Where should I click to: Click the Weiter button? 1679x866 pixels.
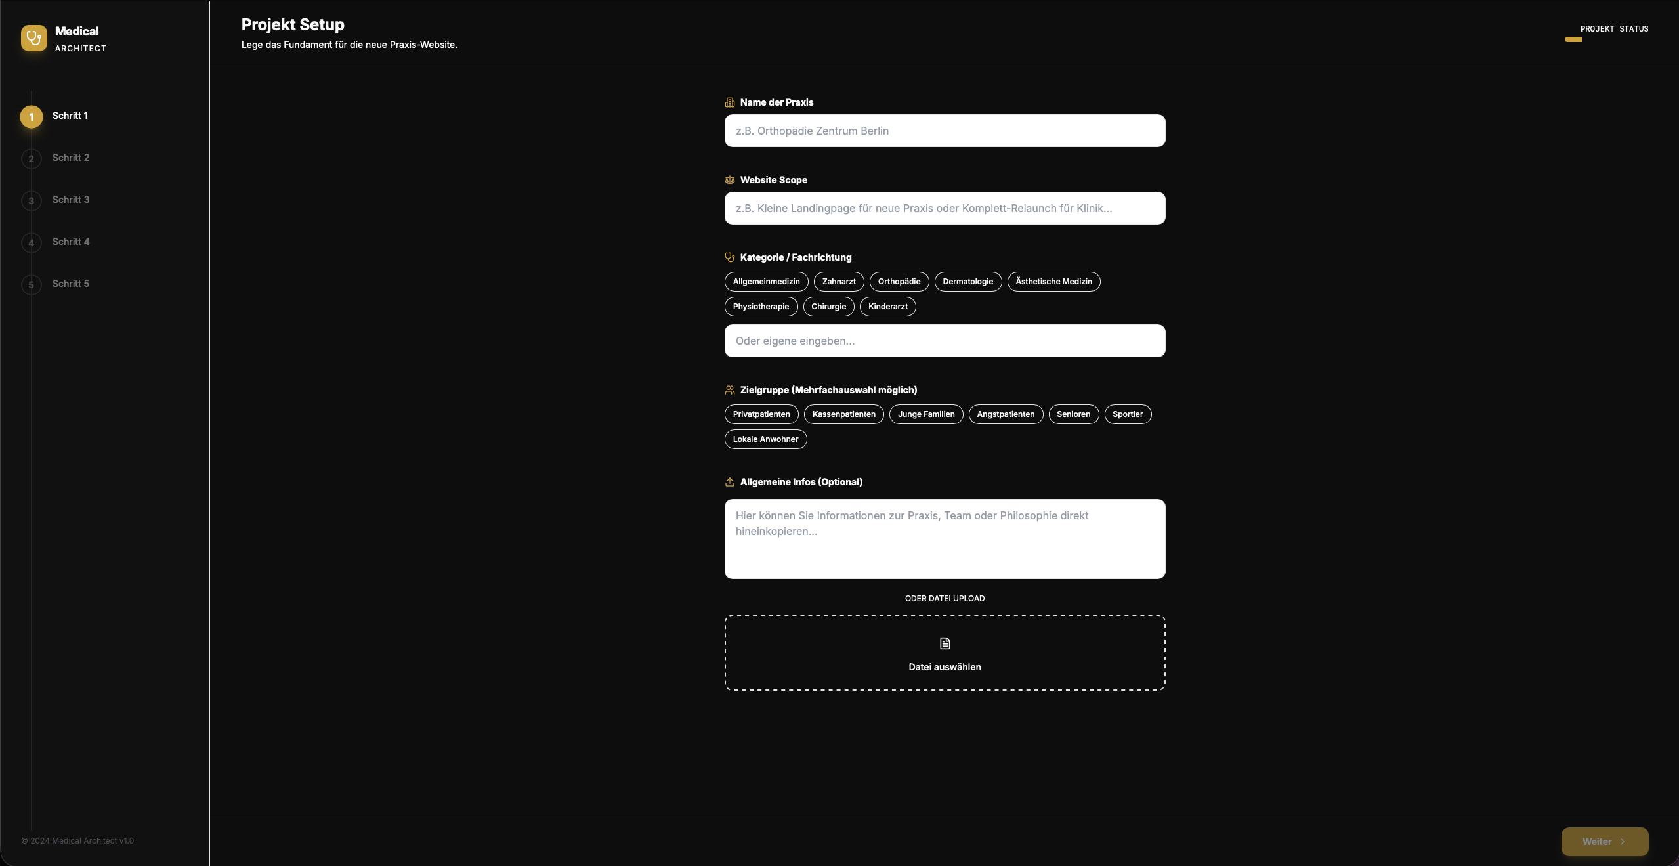point(1604,842)
